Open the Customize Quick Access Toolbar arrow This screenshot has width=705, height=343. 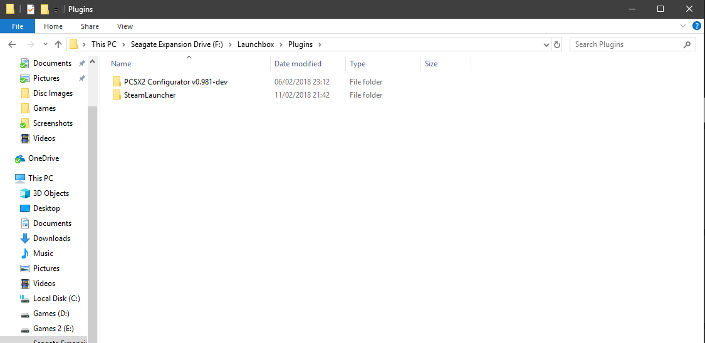(56, 10)
